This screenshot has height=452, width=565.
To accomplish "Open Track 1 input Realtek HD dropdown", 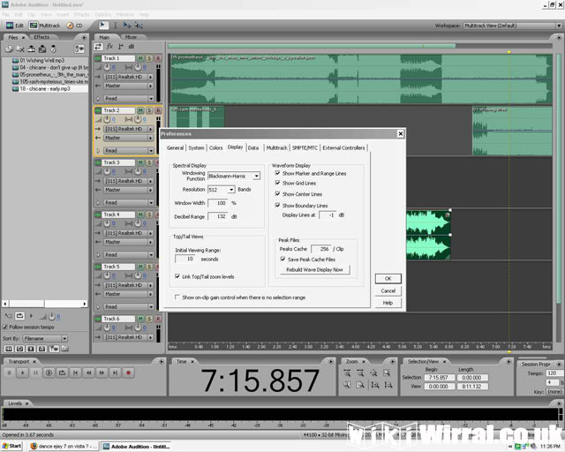I will [x=129, y=77].
